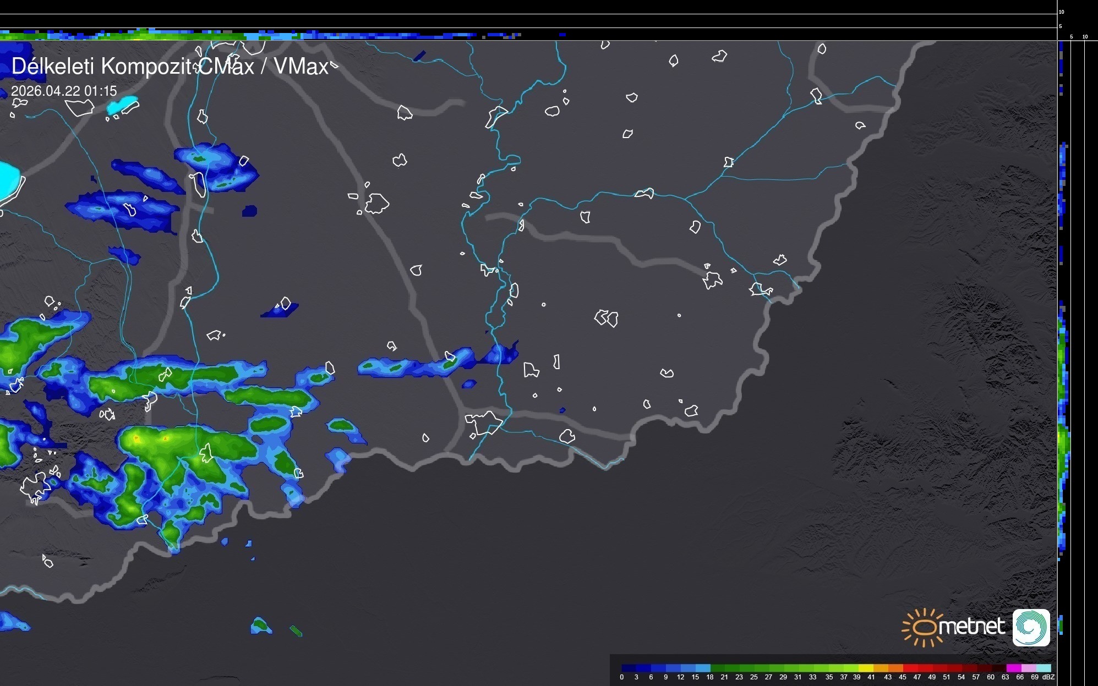
Task: Click the metnet sun logo
Action: click(925, 627)
